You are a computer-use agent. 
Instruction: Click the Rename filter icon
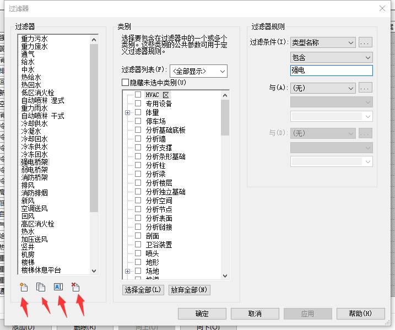tap(58, 286)
